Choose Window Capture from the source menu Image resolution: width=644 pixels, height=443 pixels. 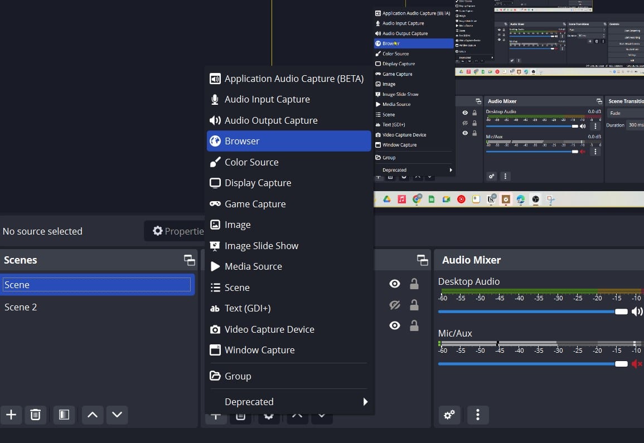[x=260, y=350]
